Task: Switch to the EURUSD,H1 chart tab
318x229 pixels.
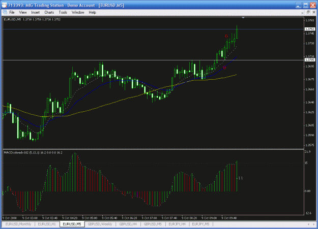Action: 47,224
